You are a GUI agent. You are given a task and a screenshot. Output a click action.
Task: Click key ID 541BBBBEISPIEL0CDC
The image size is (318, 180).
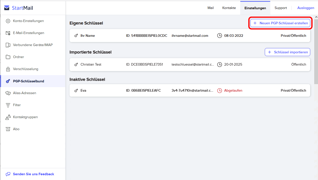tap(147, 36)
